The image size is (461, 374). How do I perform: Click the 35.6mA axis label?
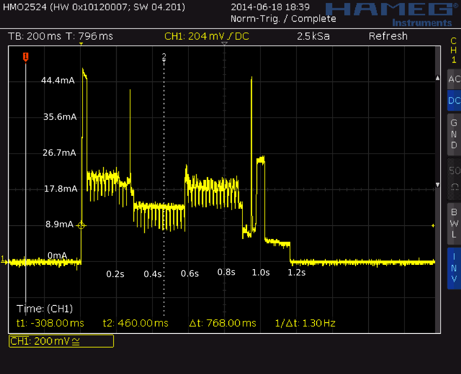[60, 117]
